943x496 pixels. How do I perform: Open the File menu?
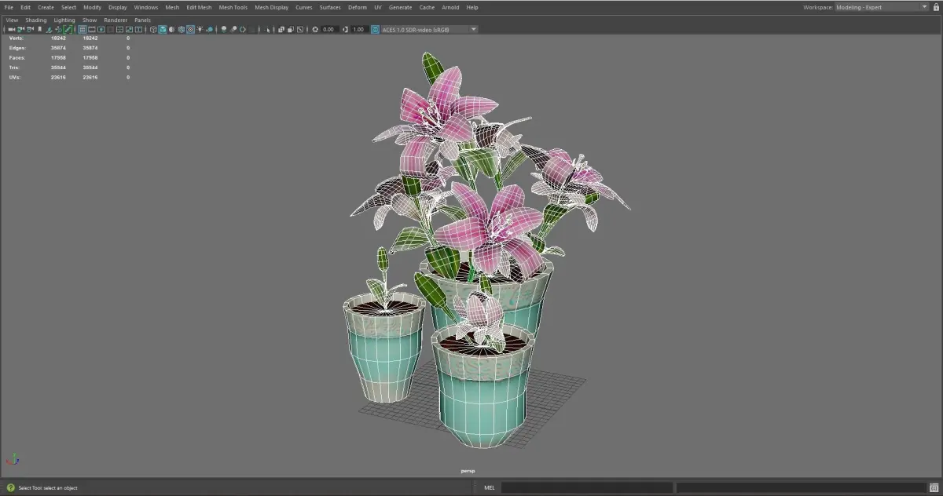(x=9, y=7)
